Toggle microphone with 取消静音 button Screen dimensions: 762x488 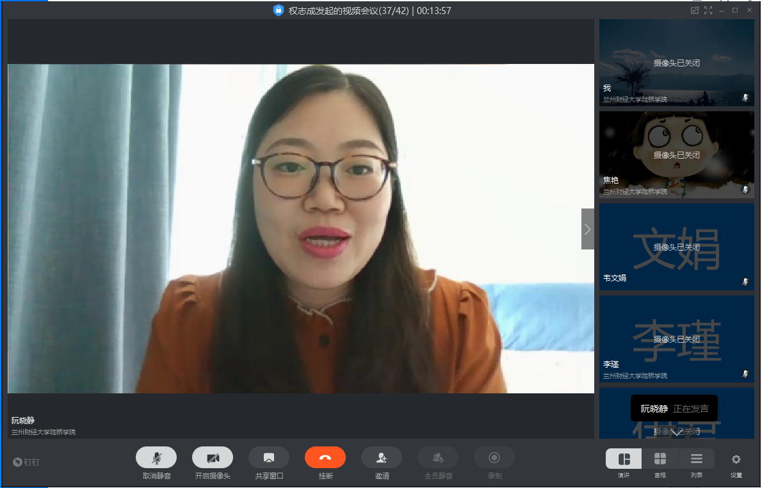156,457
